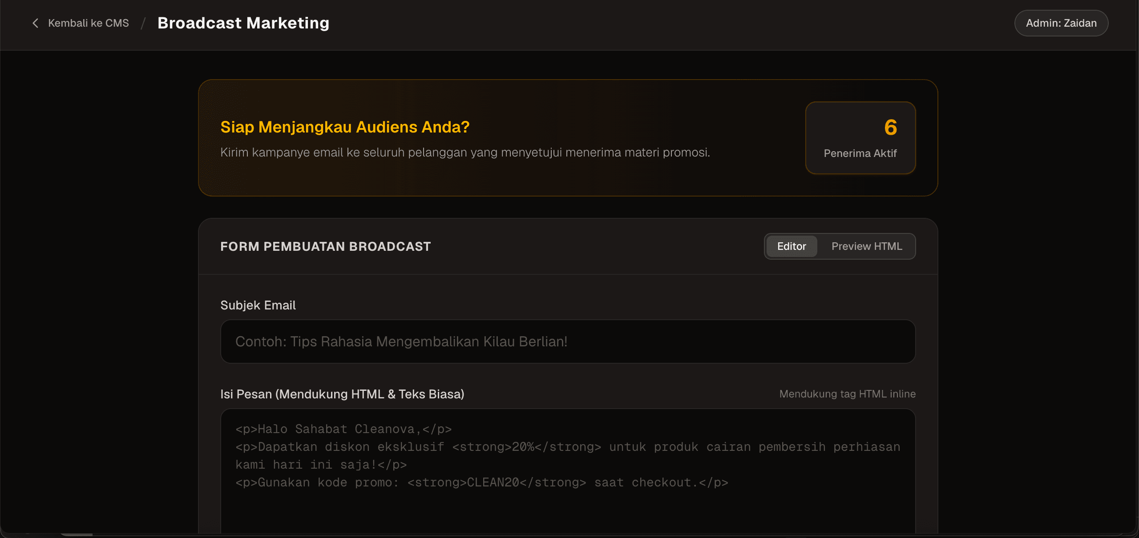The image size is (1139, 538).
Task: Go back via Kembali ke CMS link
Action: click(x=88, y=23)
